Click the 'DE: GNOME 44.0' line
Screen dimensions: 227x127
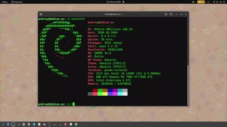(99, 53)
